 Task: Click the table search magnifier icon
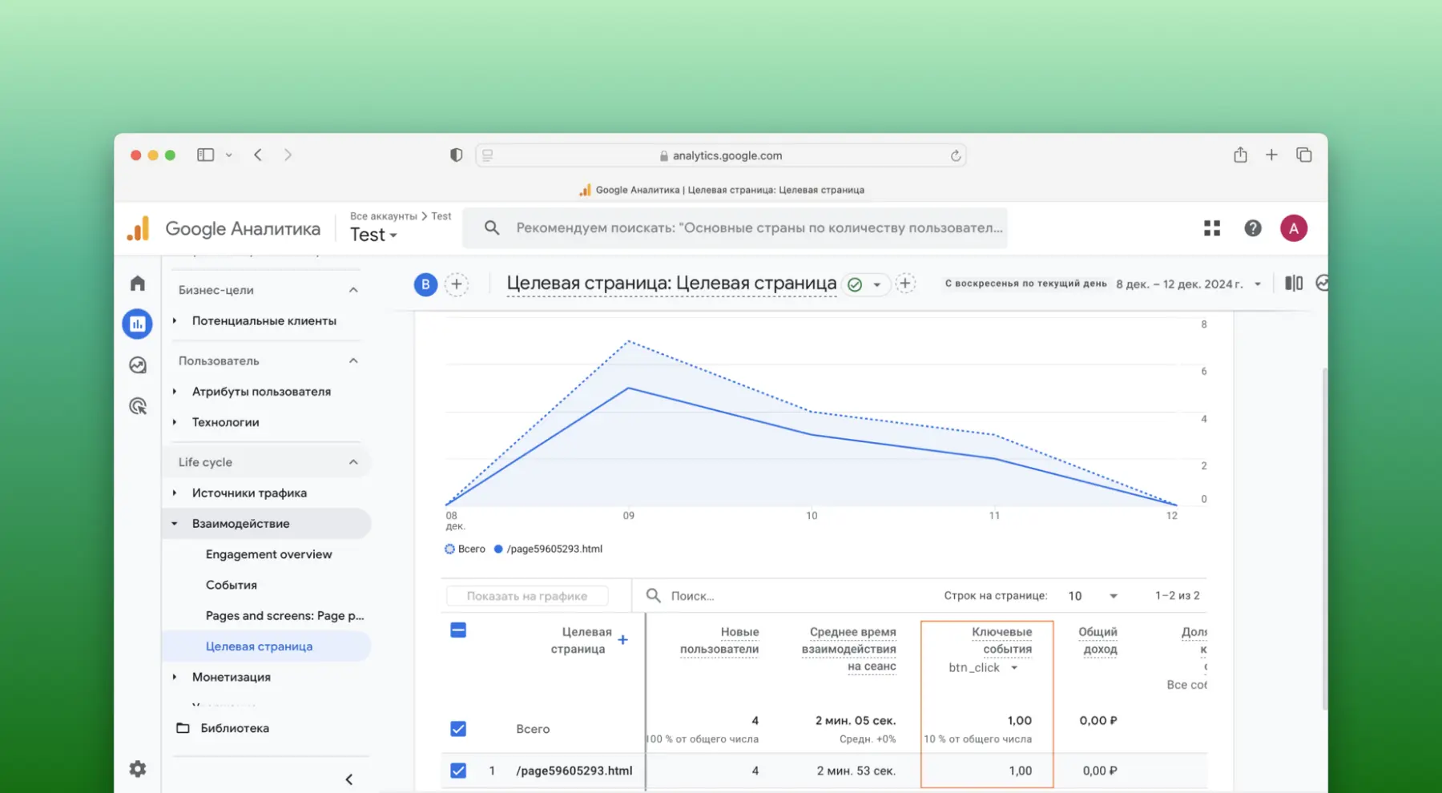[654, 595]
